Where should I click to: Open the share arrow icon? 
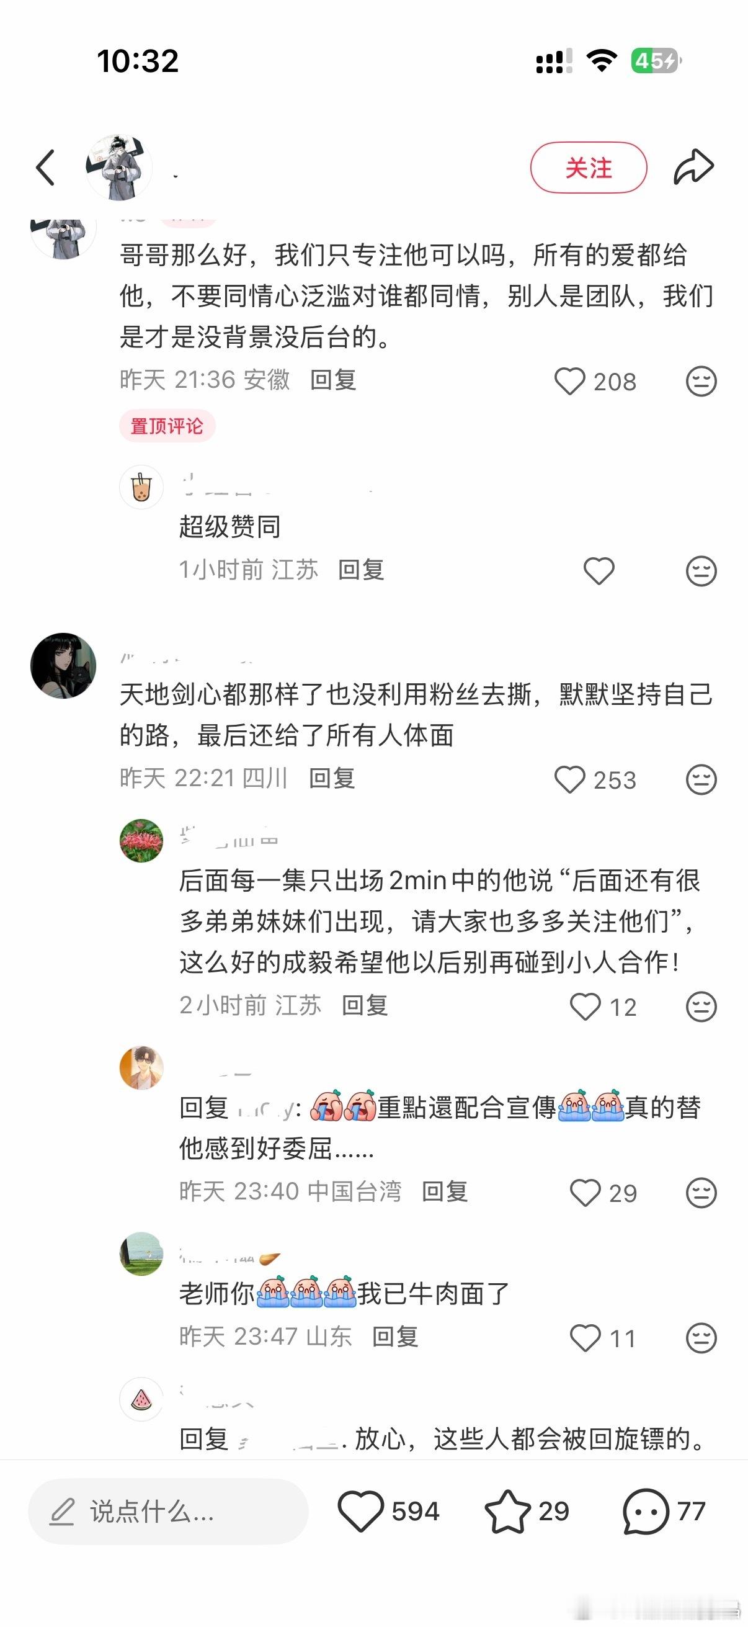(693, 168)
